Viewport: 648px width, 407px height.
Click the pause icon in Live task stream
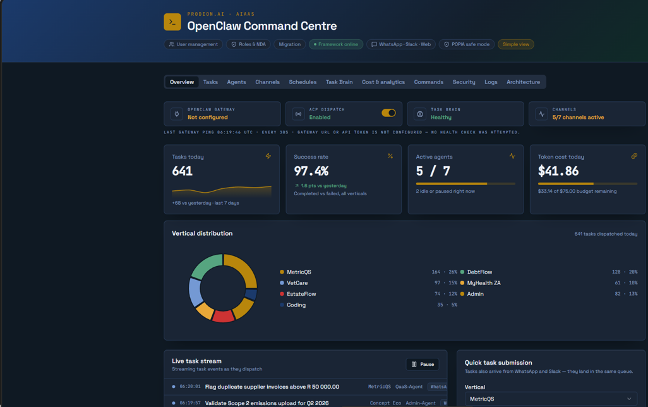click(x=414, y=365)
